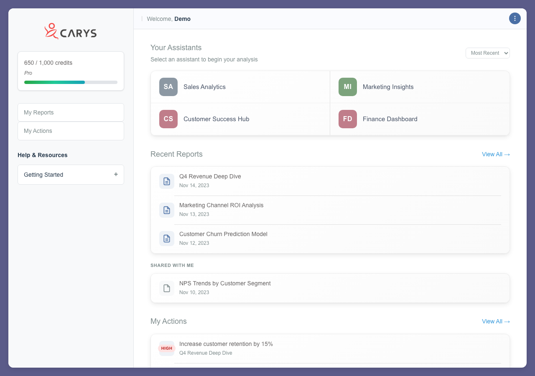The width and height of the screenshot is (535, 376).
Task: Open the three-dot options menu
Action: tap(515, 18)
